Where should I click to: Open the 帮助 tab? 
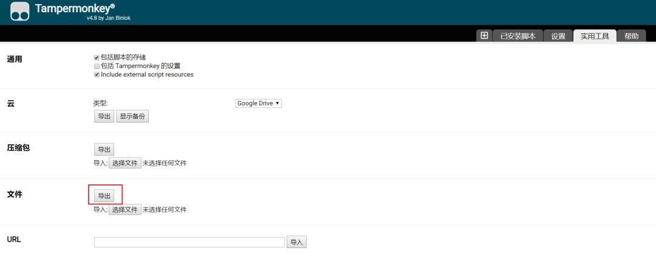(x=631, y=36)
